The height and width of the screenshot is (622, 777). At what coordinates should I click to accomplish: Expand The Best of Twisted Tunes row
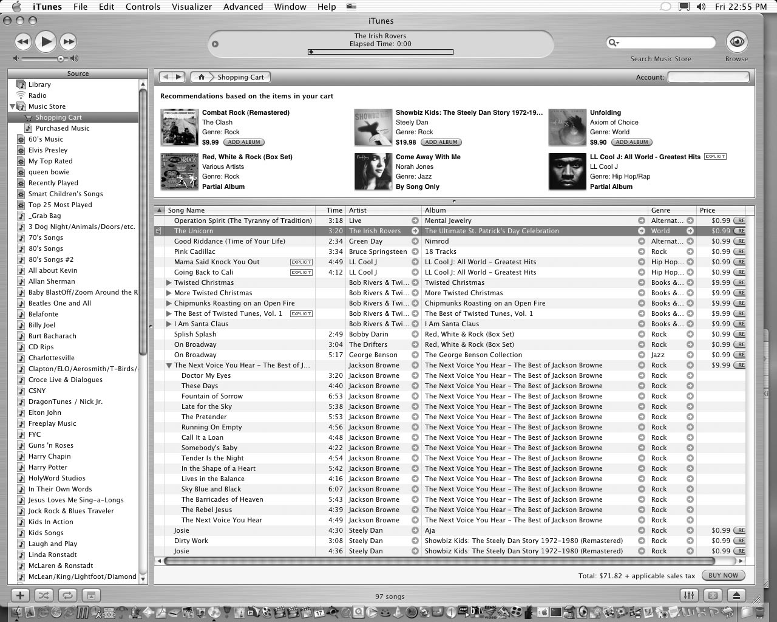[x=169, y=313]
